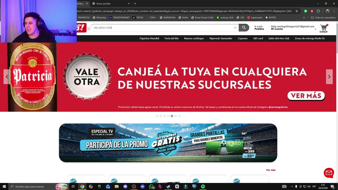
Task: Open the Chrome profile avatar
Action: click(328, 11)
